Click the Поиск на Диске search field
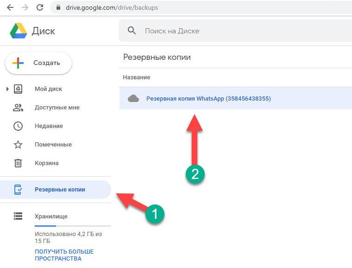 click(235, 31)
